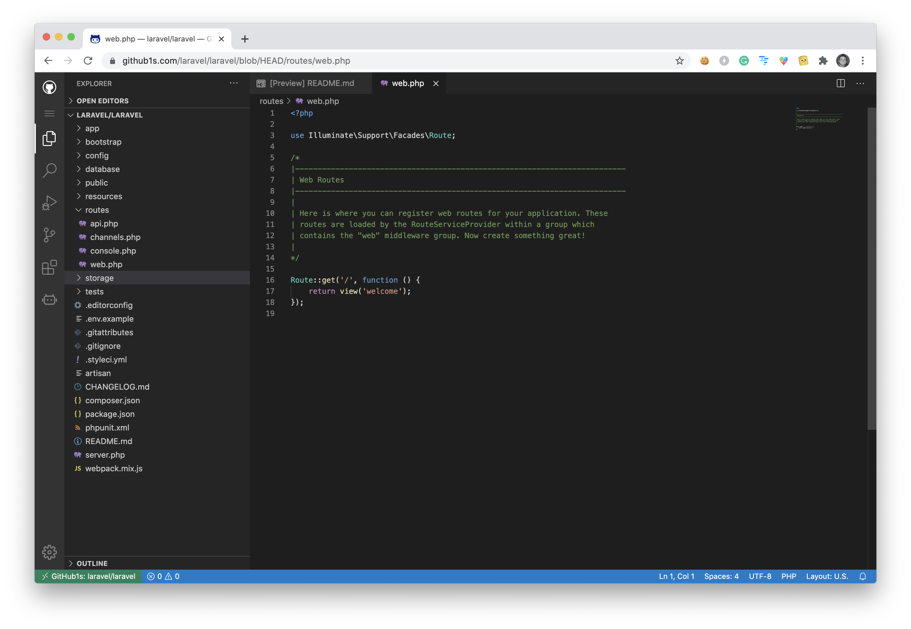
Task: Expand the resources folder
Action: [157, 196]
